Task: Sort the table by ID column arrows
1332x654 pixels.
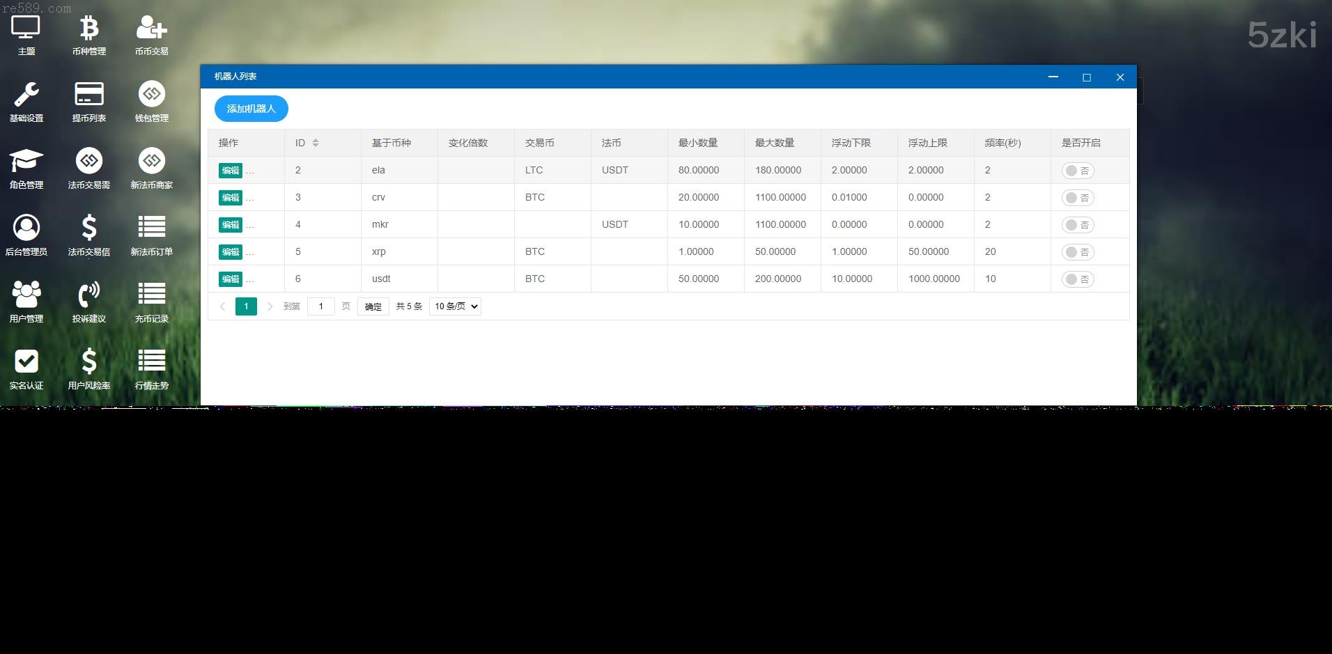Action: click(x=316, y=143)
